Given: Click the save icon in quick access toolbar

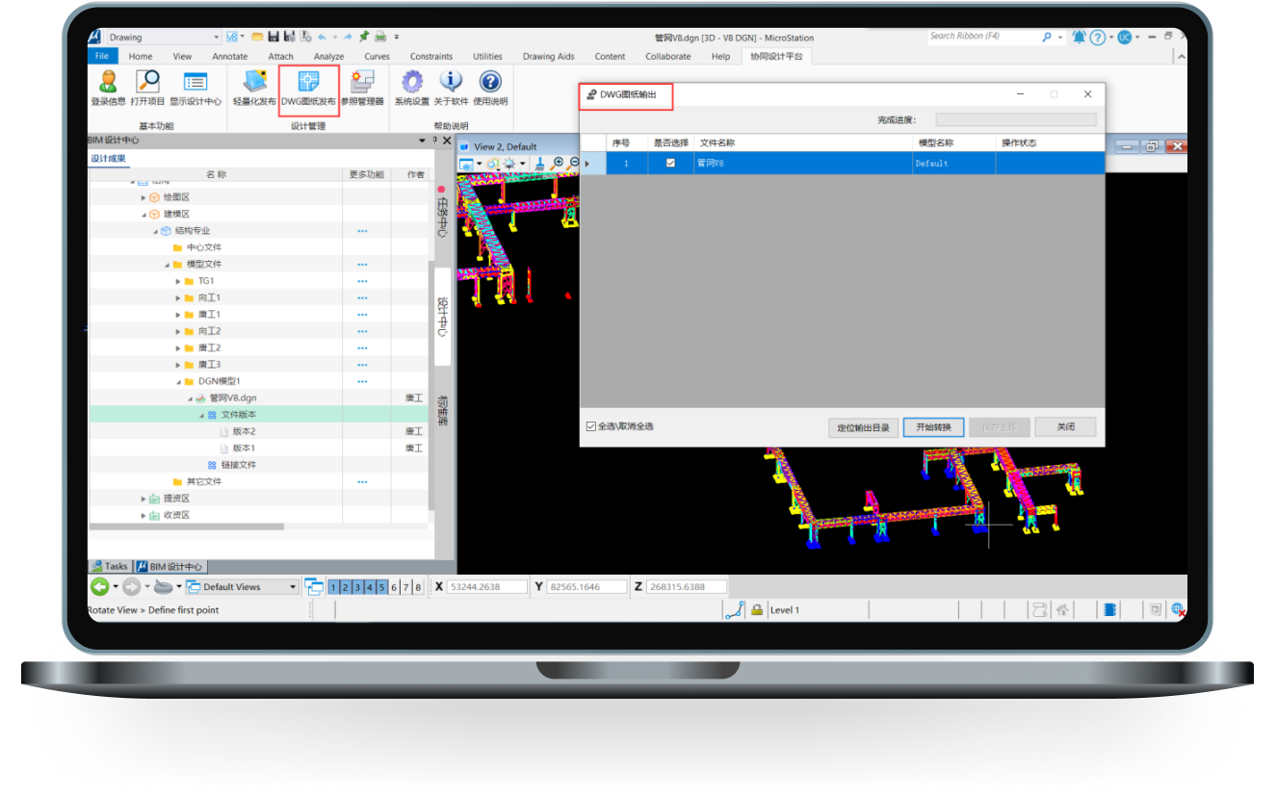Looking at the screenshot, I should click(274, 37).
